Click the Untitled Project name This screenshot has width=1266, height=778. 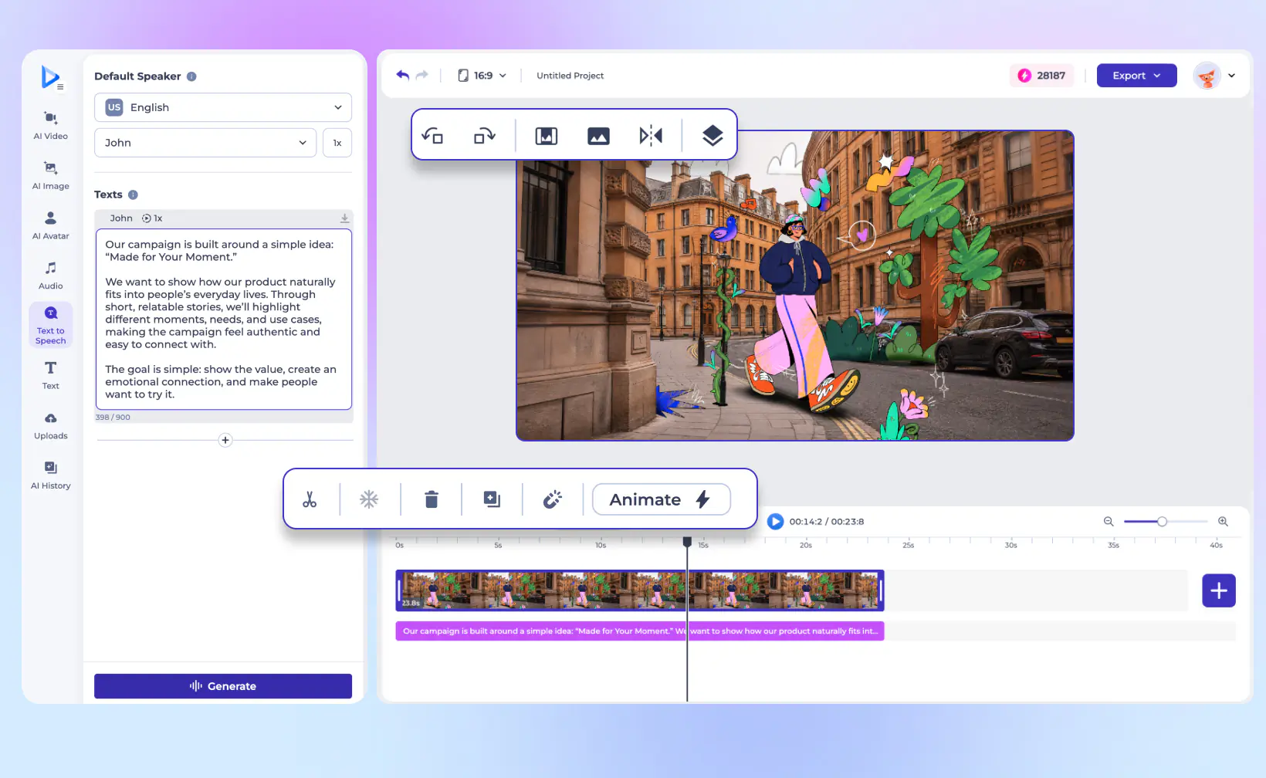(x=570, y=76)
